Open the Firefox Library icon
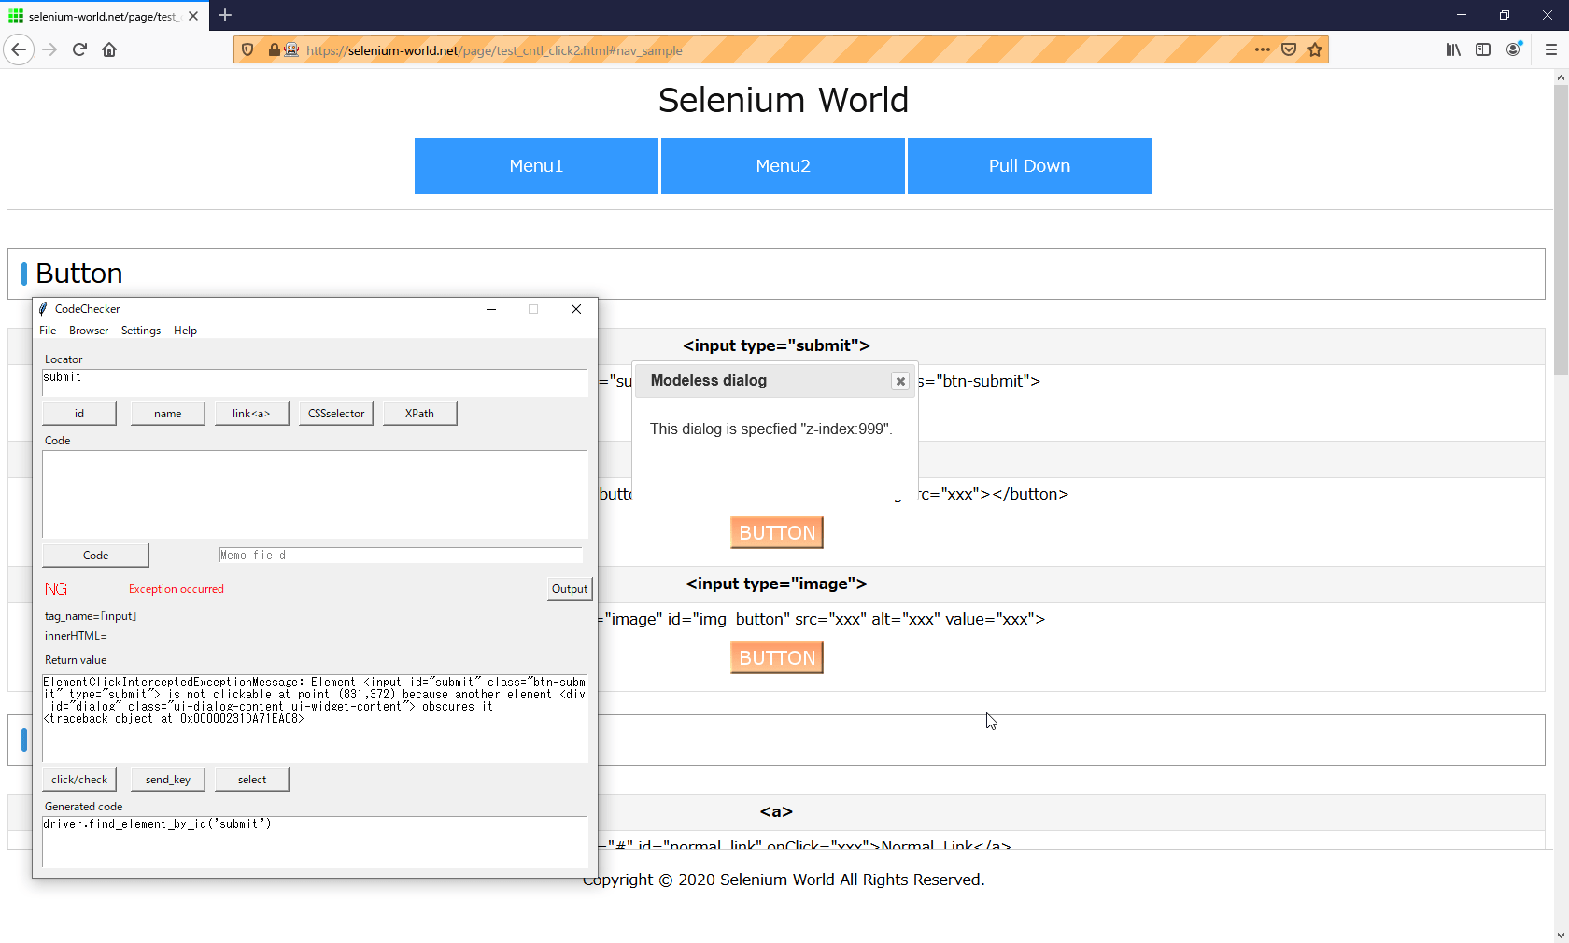The width and height of the screenshot is (1569, 943). (1453, 49)
